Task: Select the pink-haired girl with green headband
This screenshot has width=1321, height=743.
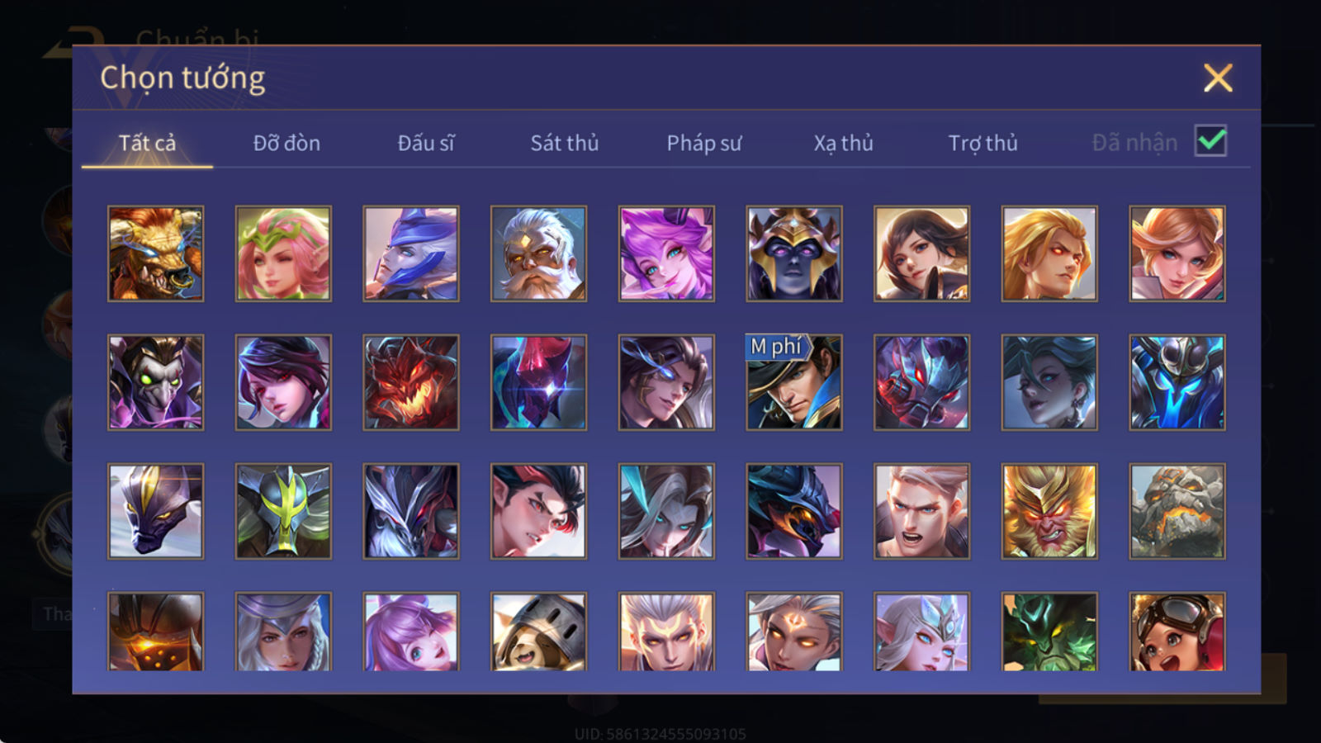Action: pos(283,253)
